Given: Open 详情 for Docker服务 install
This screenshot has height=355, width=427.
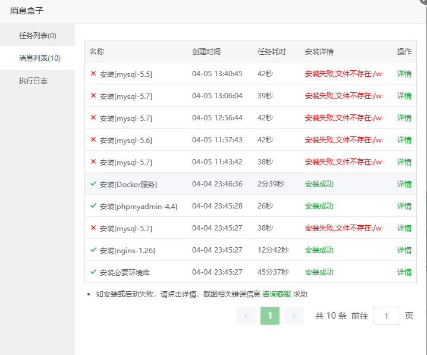Looking at the screenshot, I should coord(404,184).
